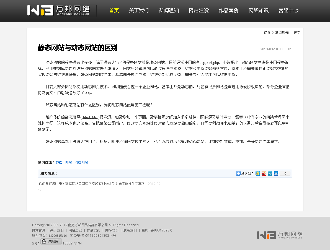Share article via Renren icon

(x=276, y=173)
